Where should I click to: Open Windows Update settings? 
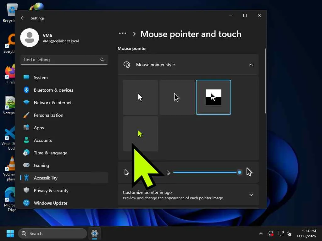coord(64,203)
